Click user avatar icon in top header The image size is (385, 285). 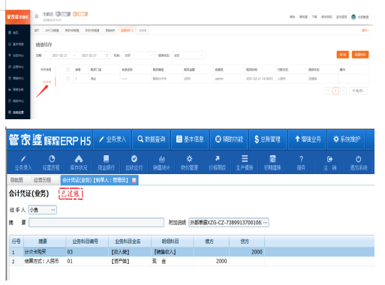click(x=353, y=17)
